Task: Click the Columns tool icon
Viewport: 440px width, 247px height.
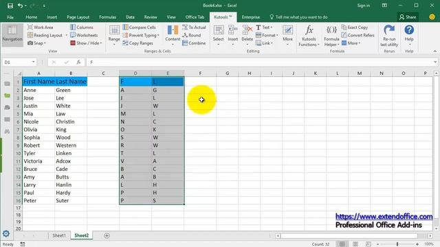Action: coord(73,27)
